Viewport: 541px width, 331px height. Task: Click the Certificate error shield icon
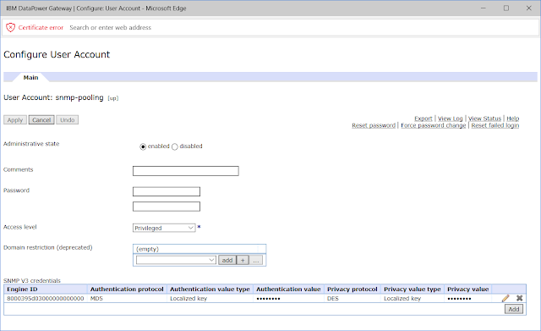[x=11, y=27]
